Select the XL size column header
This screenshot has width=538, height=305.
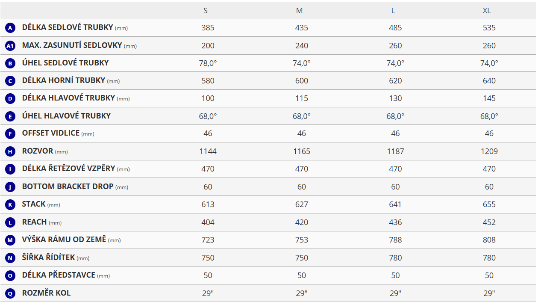(487, 11)
